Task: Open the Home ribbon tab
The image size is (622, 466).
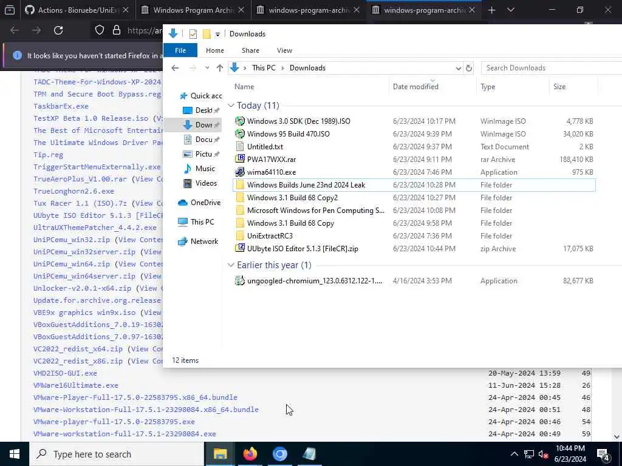Action: (215, 50)
